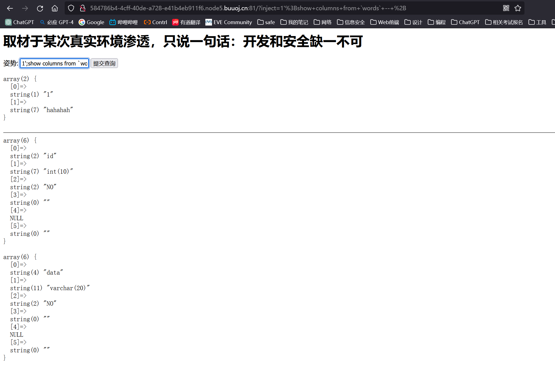Click the forward navigation arrow

(25, 8)
